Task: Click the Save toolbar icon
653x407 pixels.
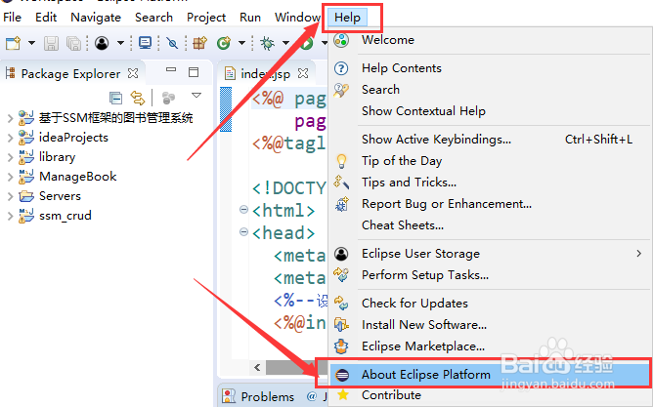Action: (51, 43)
